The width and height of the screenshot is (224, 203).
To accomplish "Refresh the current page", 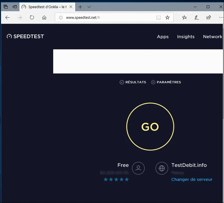I will coord(32,17).
